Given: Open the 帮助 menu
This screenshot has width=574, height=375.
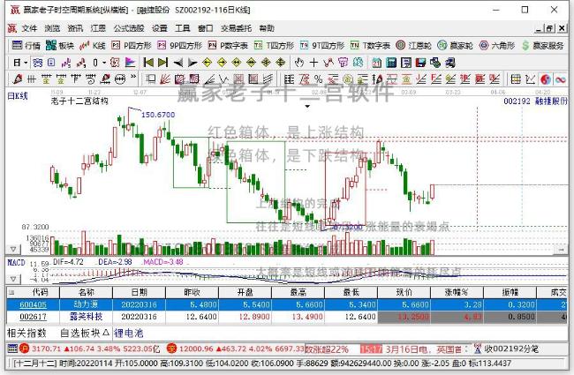Looking at the screenshot, I should [x=267, y=28].
